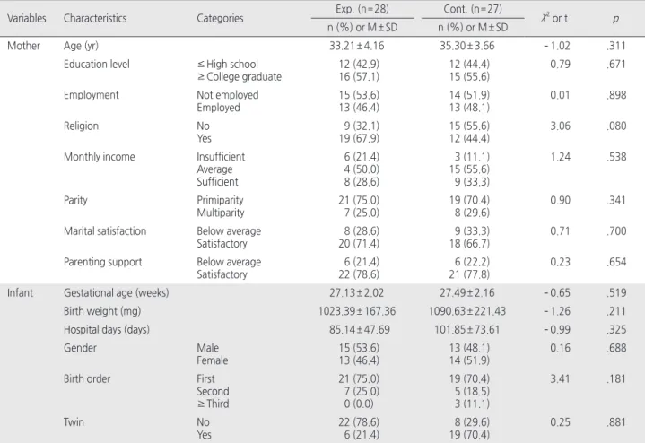Select the Gender p value '.688'

point(616,348)
